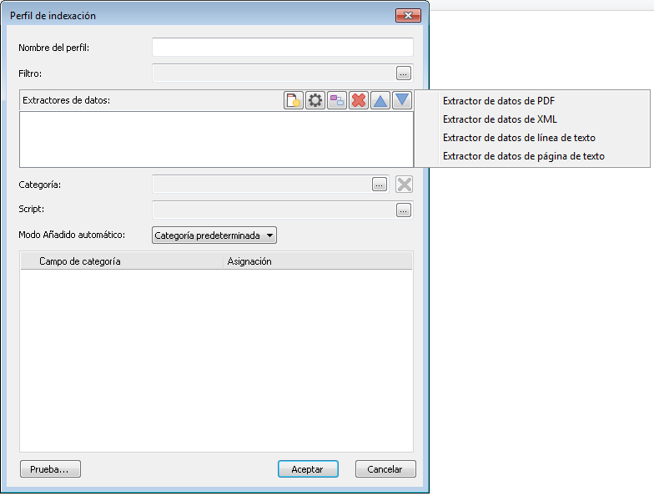Click the Cancelar button
This screenshot has height=496, width=654.
(x=385, y=469)
